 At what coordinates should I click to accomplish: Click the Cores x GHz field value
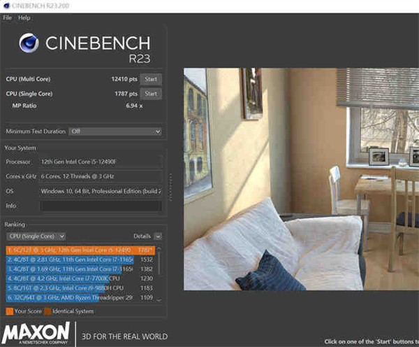101,176
